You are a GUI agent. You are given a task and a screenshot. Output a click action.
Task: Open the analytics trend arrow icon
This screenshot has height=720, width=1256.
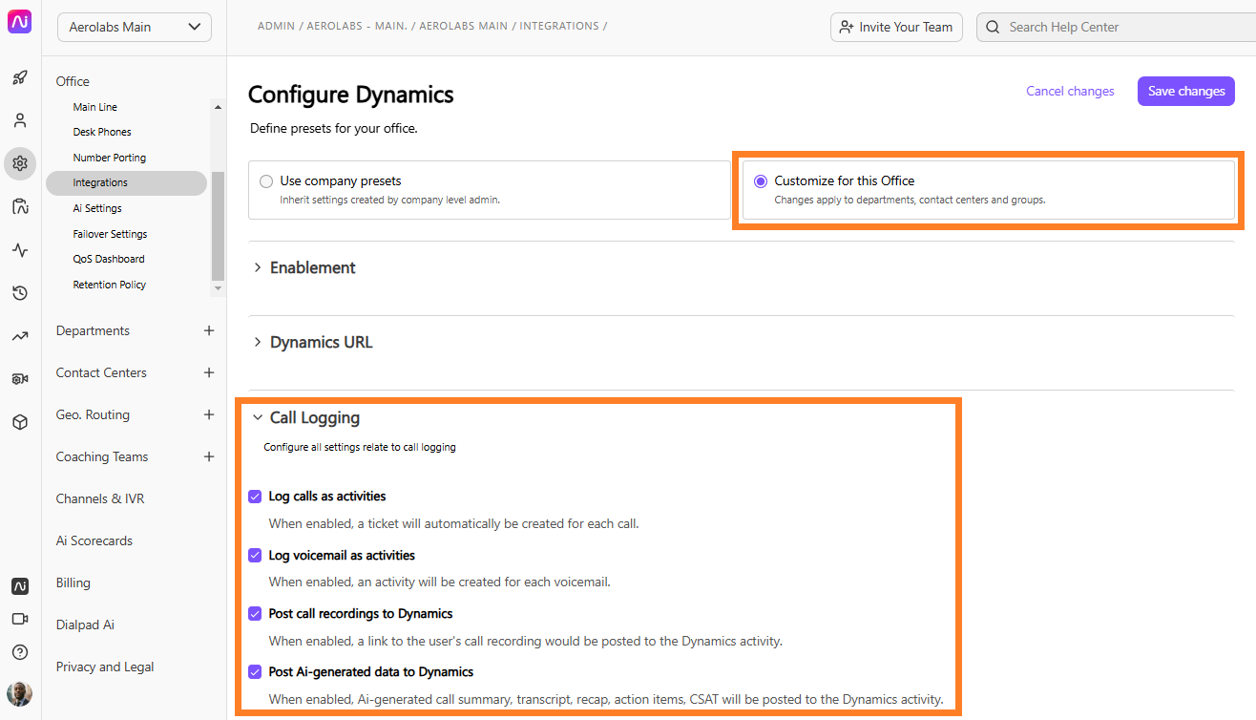(x=20, y=336)
